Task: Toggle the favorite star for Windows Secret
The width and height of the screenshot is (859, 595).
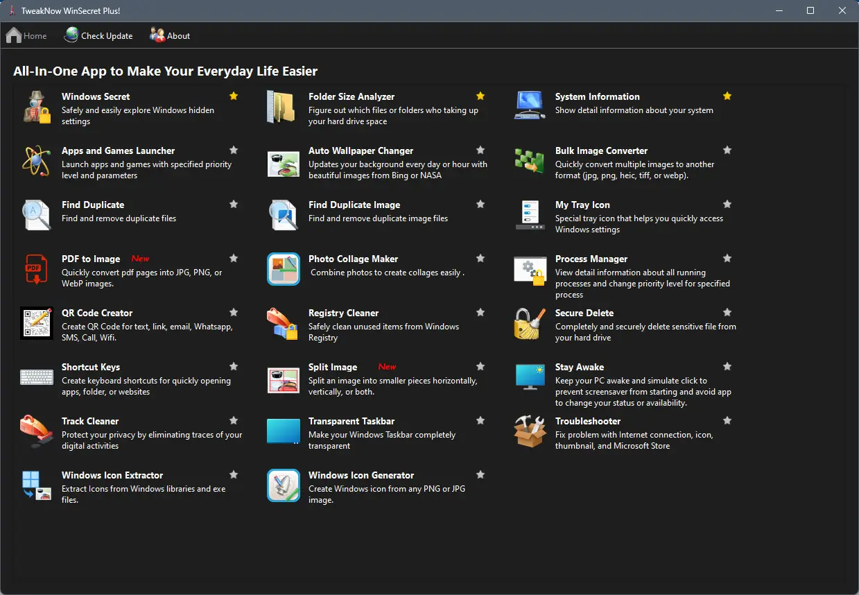Action: pyautogui.click(x=233, y=96)
